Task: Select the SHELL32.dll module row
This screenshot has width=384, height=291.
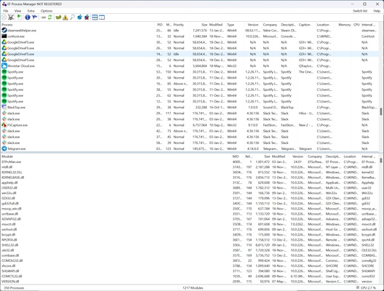Action: pyautogui.click(x=189, y=245)
